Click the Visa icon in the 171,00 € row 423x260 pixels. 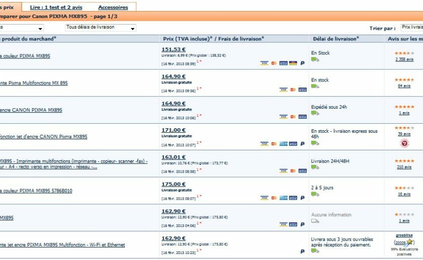(x=264, y=144)
